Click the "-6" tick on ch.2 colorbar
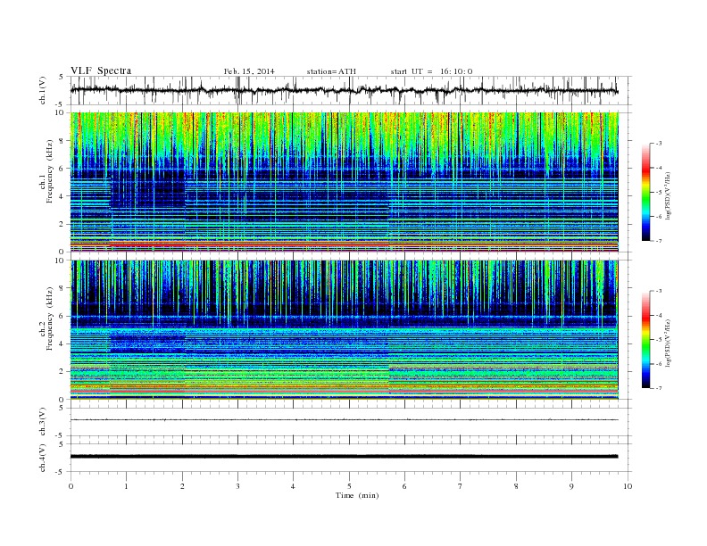The width and height of the screenshot is (707, 546). click(x=659, y=364)
